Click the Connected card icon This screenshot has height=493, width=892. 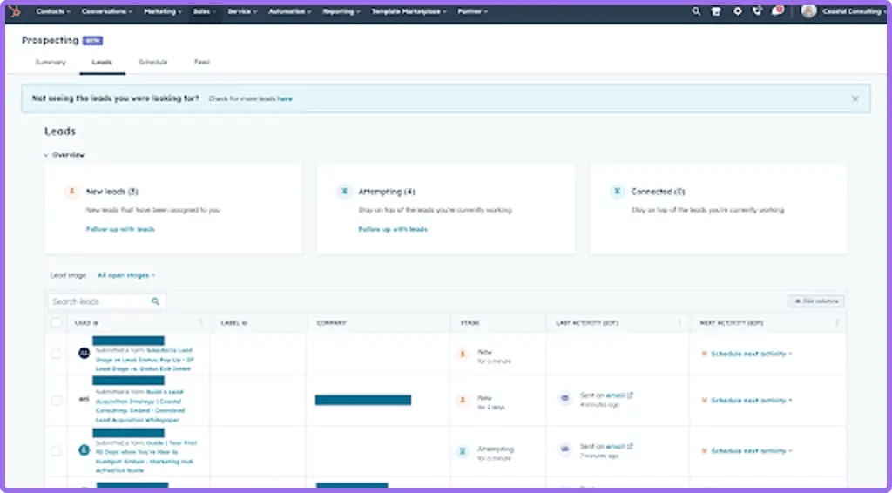[x=617, y=192]
